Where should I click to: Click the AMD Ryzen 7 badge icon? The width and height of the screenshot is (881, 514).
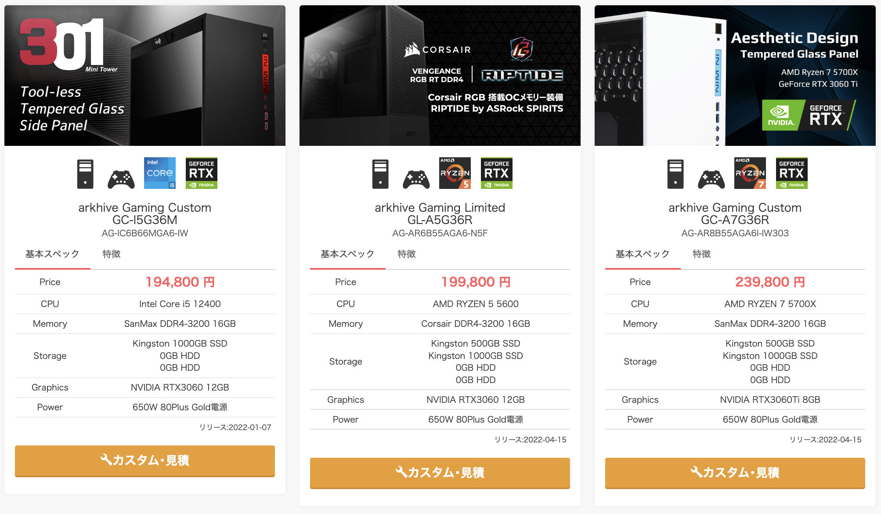click(750, 173)
